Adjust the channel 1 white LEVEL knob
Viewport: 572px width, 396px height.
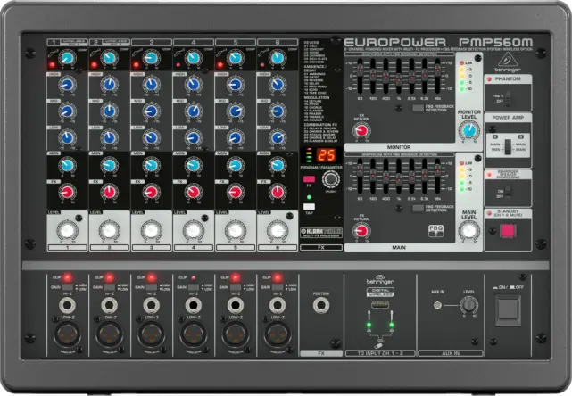coord(68,230)
